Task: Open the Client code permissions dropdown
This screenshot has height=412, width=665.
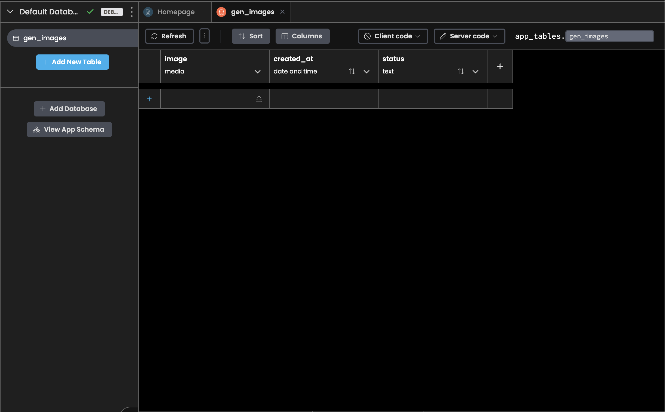Action: click(x=392, y=36)
